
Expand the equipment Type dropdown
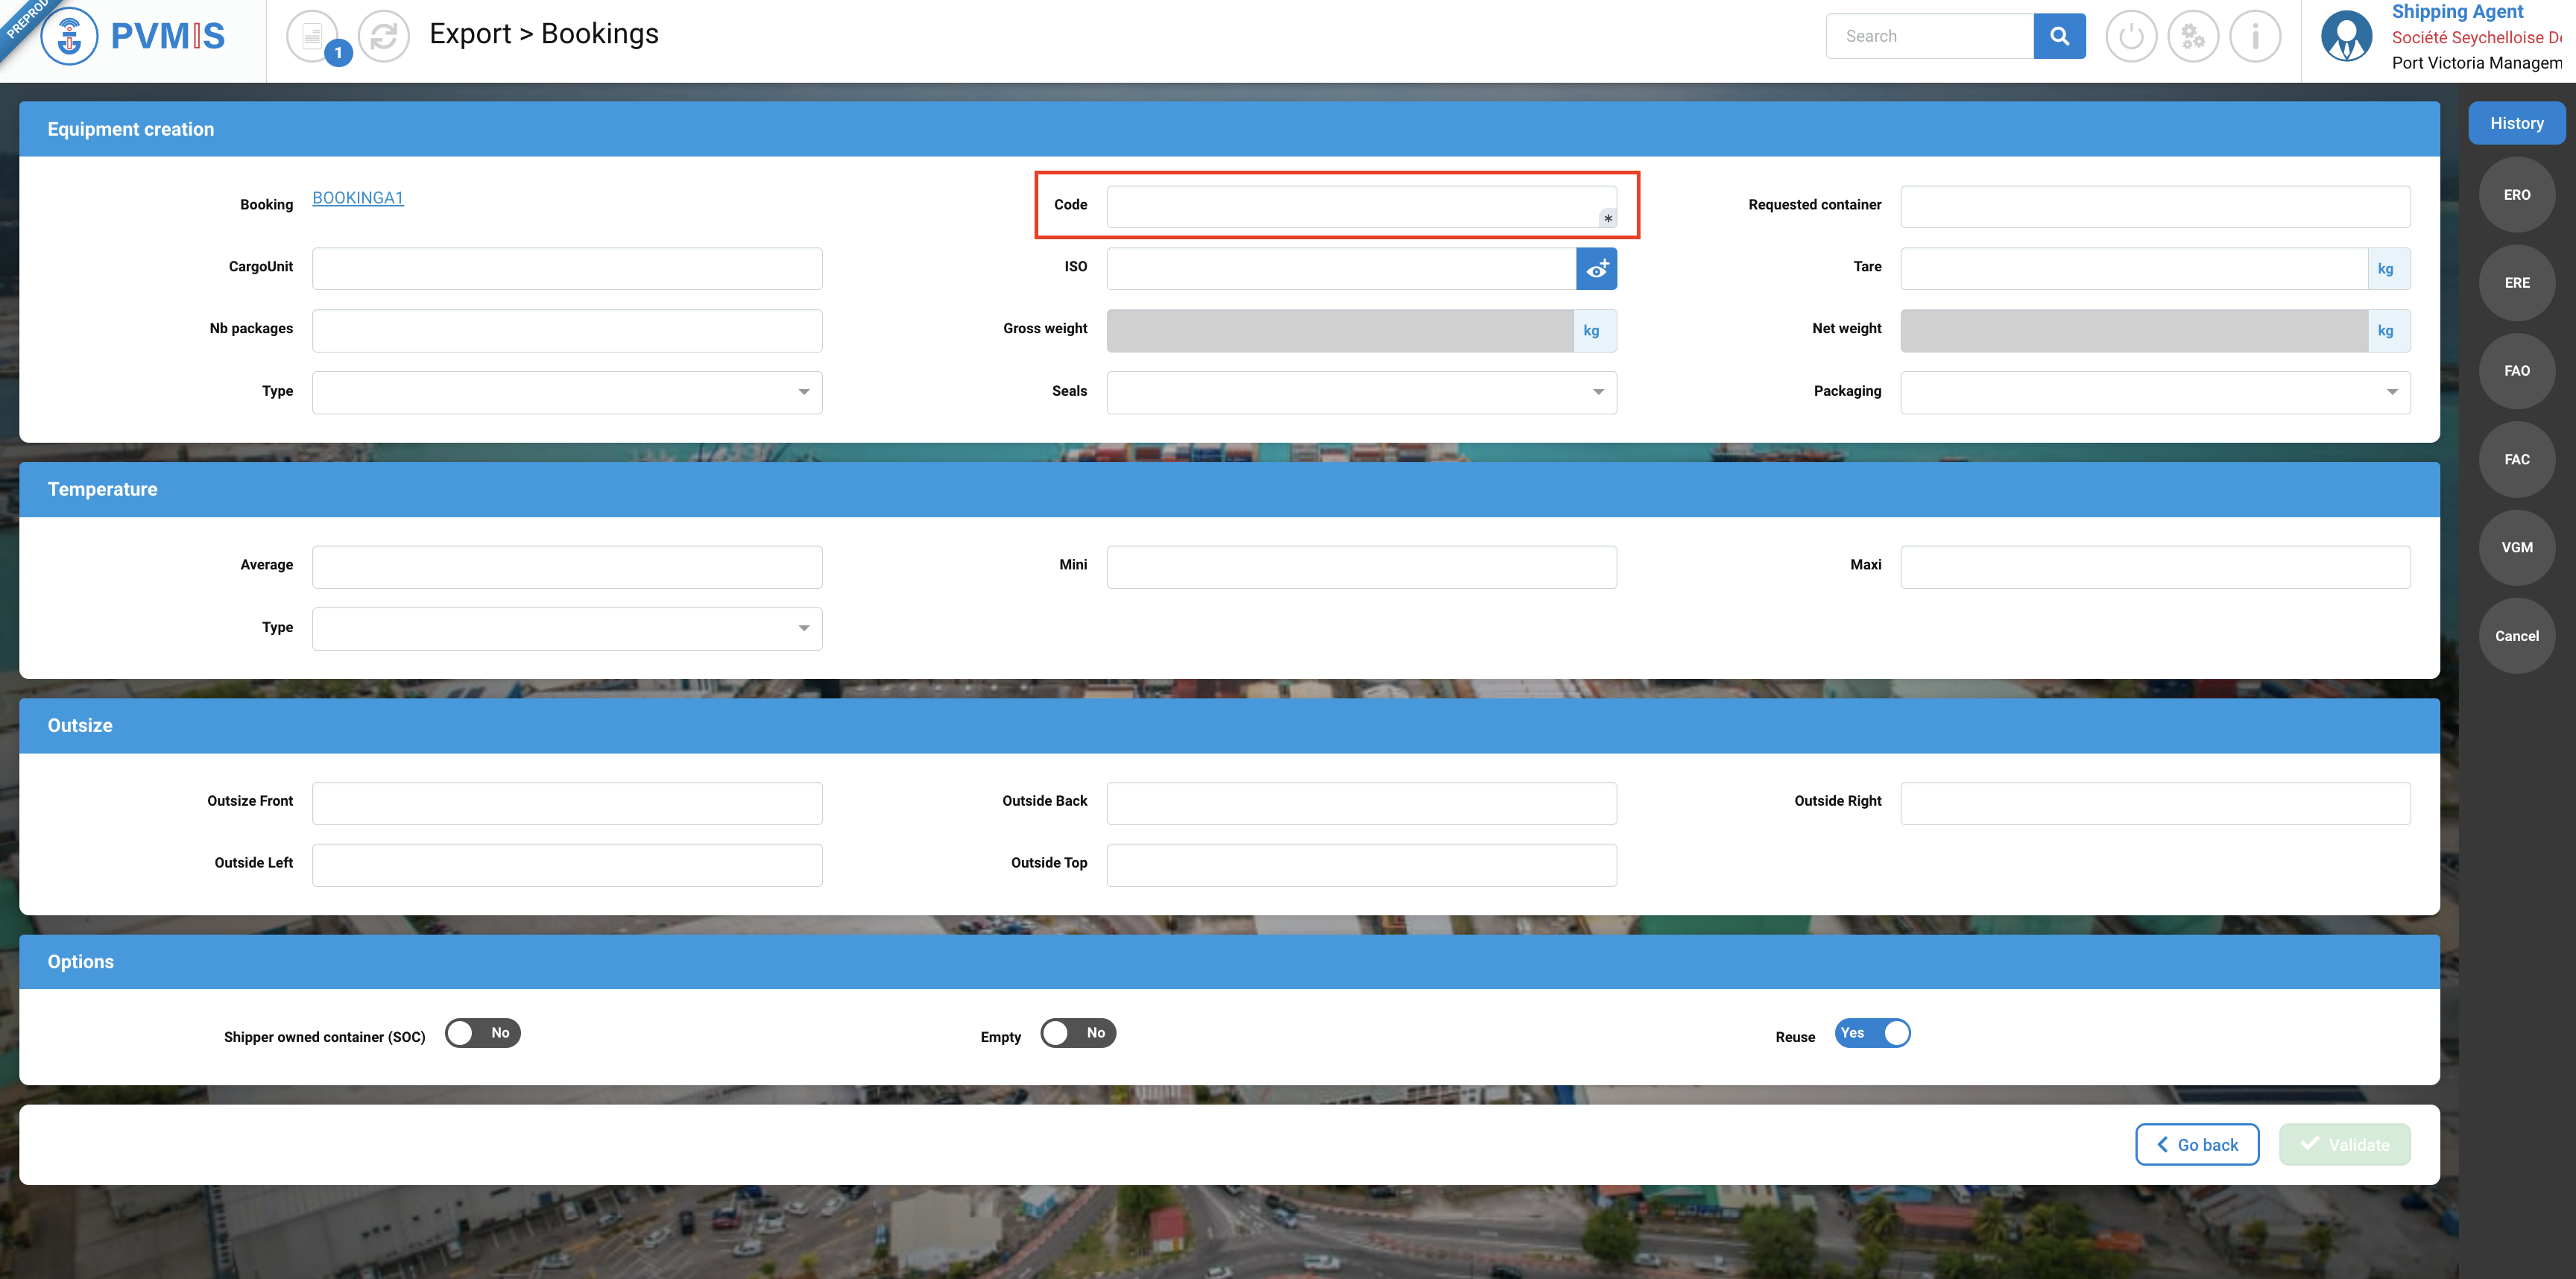(x=567, y=392)
